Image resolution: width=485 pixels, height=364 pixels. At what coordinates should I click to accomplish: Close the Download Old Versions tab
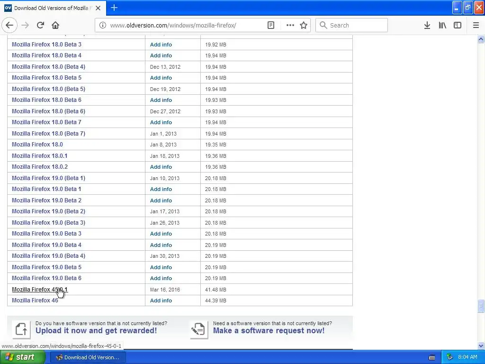[98, 8]
